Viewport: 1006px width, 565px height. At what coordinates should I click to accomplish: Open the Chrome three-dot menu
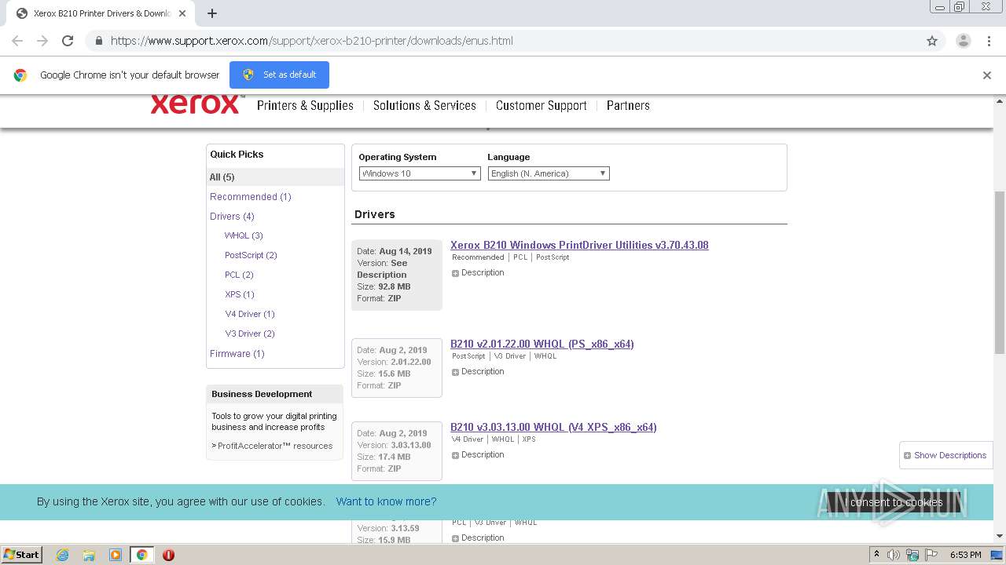pos(989,41)
